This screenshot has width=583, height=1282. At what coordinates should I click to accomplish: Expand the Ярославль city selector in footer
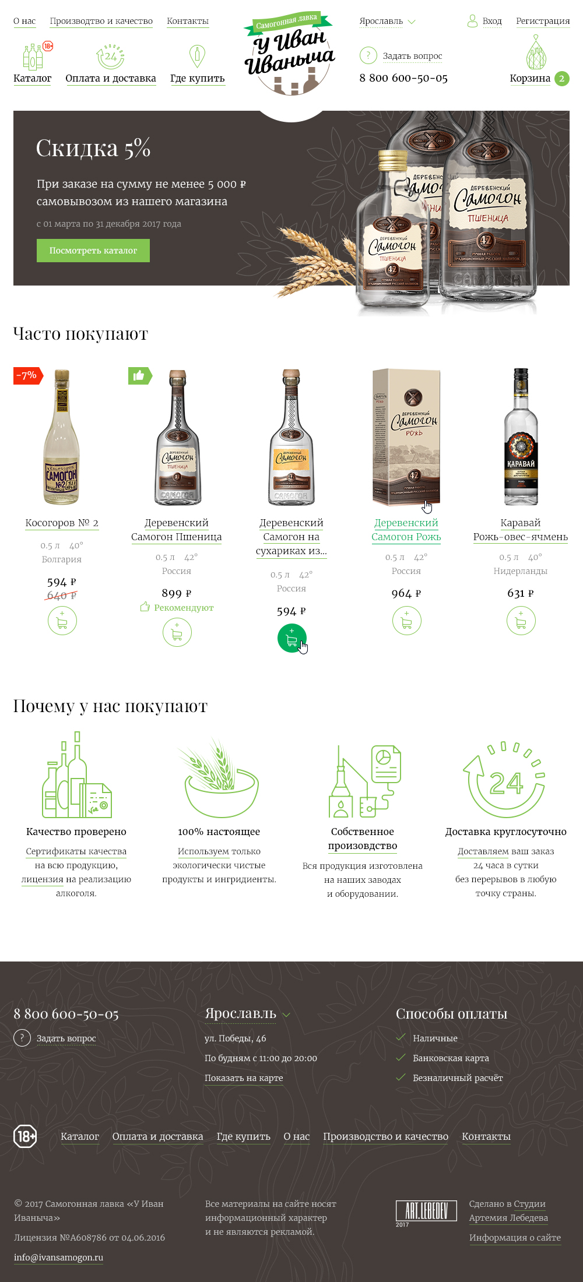coord(247,1013)
